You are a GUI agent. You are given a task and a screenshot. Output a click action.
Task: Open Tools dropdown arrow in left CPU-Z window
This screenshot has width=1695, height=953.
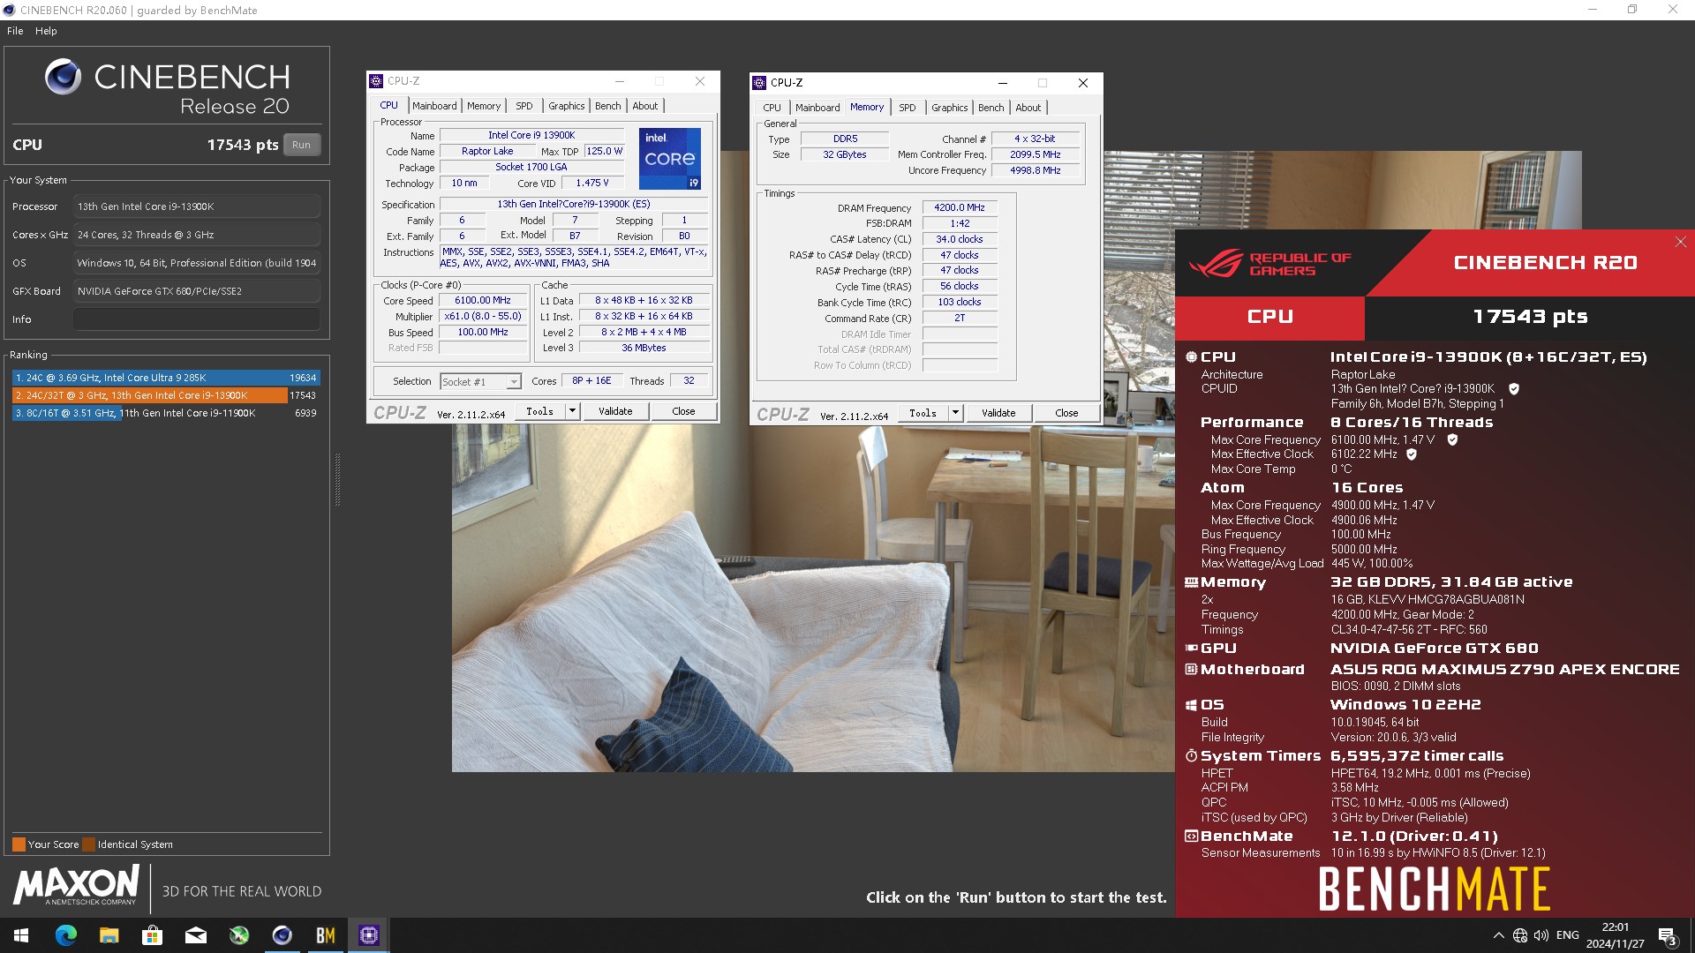tap(572, 411)
